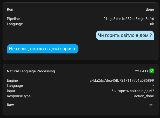Viewport: 160px width, 118px height.
Task: Click the Raw label row
Action: pyautogui.click(x=10, y=105)
